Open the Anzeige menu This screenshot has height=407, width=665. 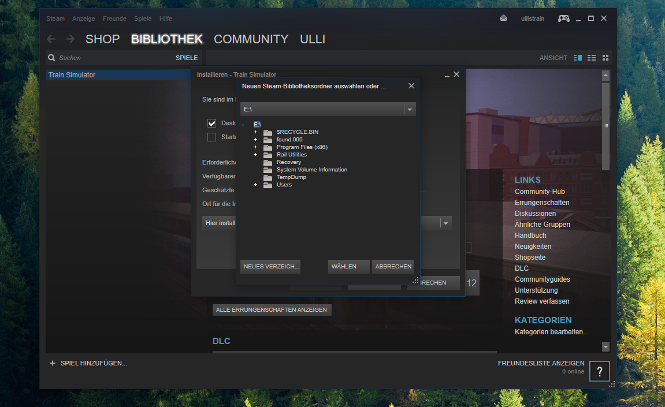pyautogui.click(x=84, y=18)
